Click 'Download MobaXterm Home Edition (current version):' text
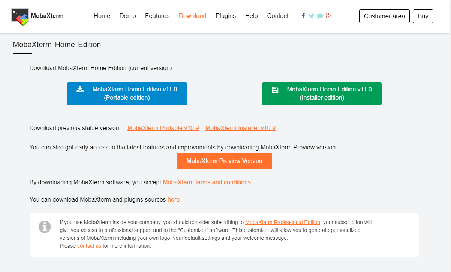This screenshot has height=272, width=451. (x=101, y=68)
